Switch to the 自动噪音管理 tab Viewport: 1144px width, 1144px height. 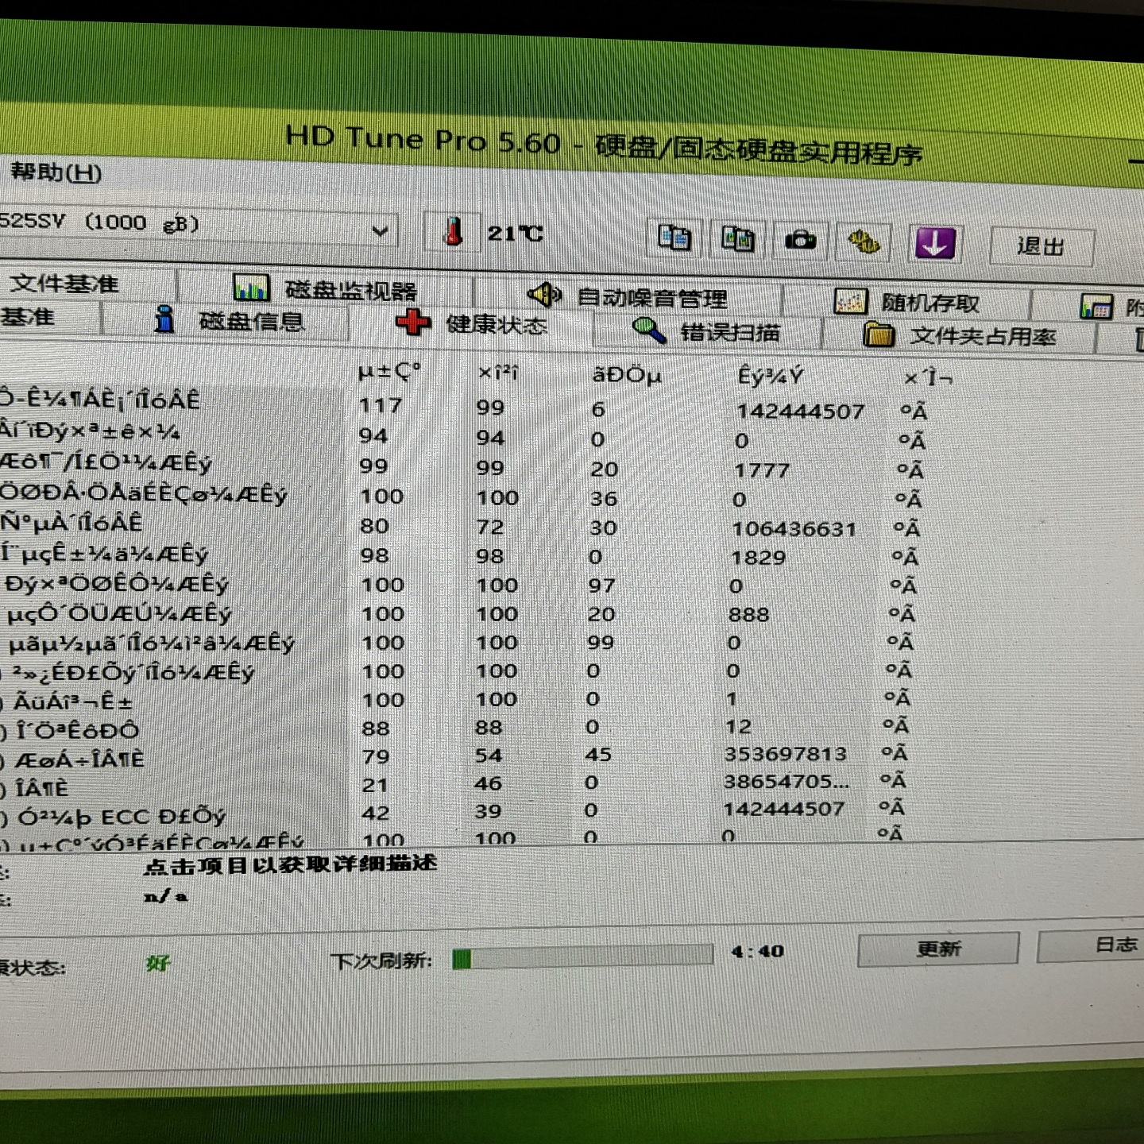[x=628, y=297]
